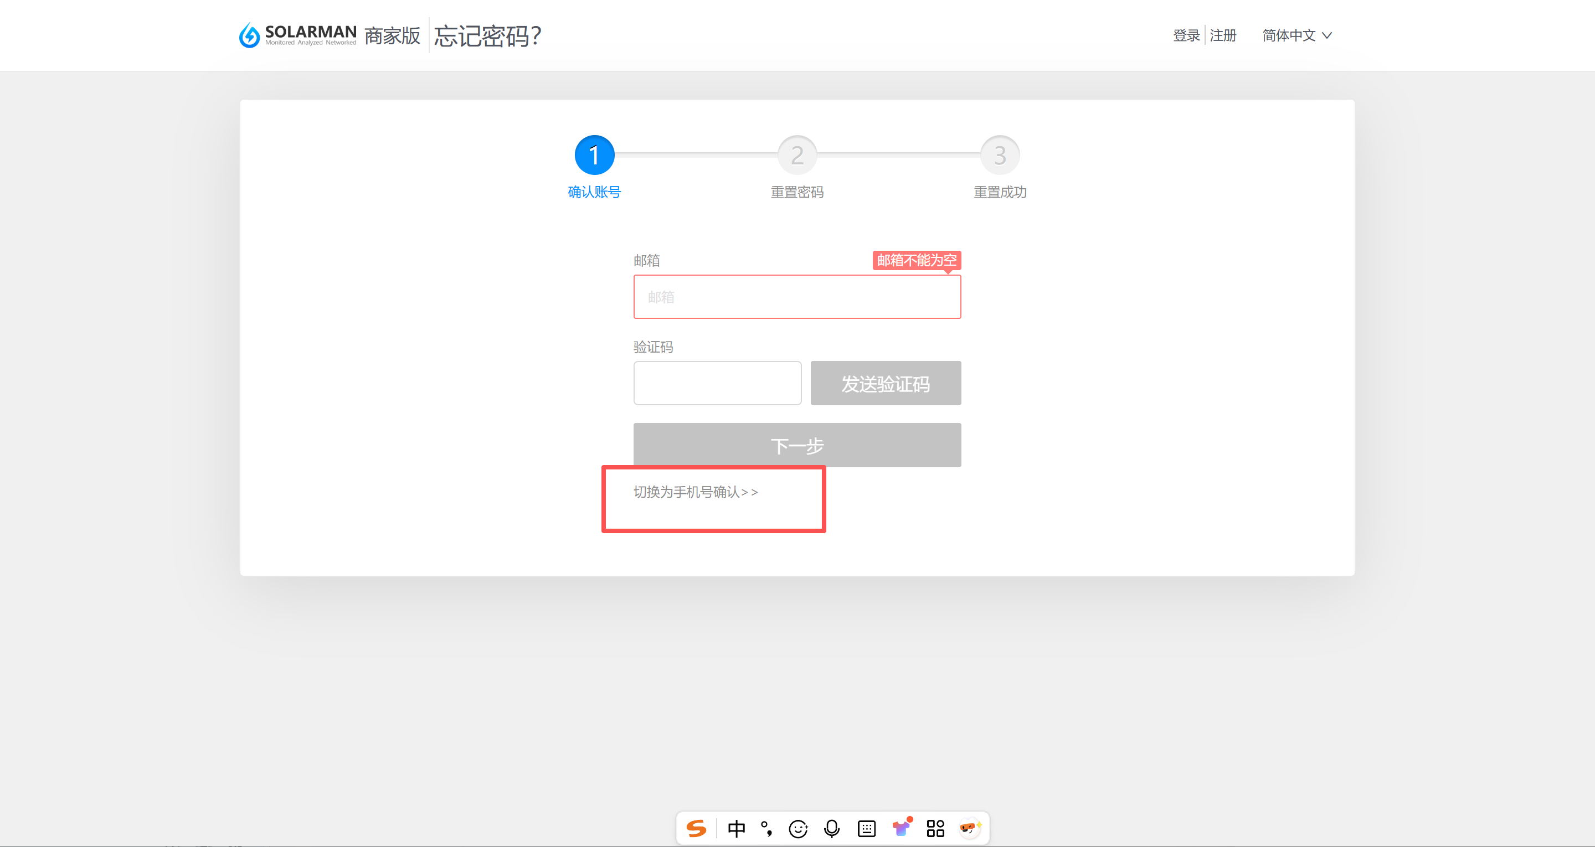Open the 注册 registration link
The height and width of the screenshot is (847, 1595).
click(x=1223, y=35)
